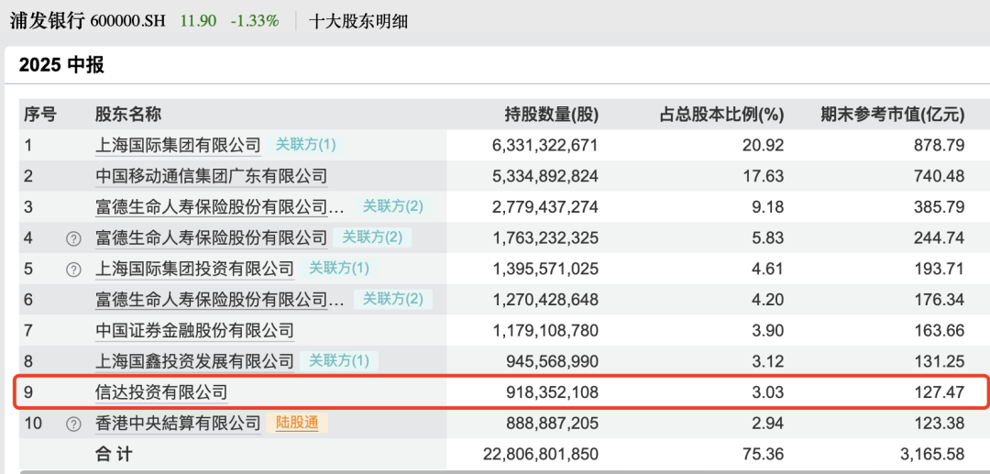Screen dimensions: 990x474
Task: Click the 信达投资有限公司 shareholder link
Action: pos(161,392)
